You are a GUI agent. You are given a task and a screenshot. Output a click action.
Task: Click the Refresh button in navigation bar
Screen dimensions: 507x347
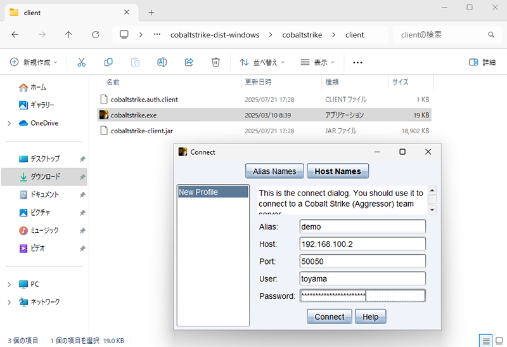click(96, 35)
